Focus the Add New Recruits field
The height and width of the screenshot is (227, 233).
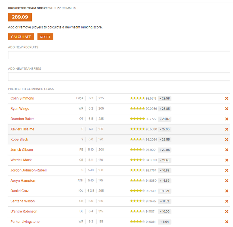coord(119,55)
